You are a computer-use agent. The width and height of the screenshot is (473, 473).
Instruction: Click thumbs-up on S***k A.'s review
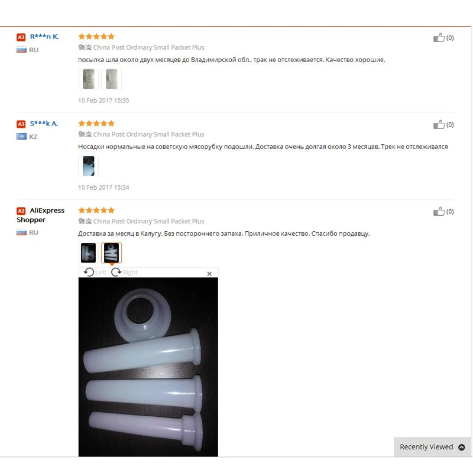coord(439,125)
